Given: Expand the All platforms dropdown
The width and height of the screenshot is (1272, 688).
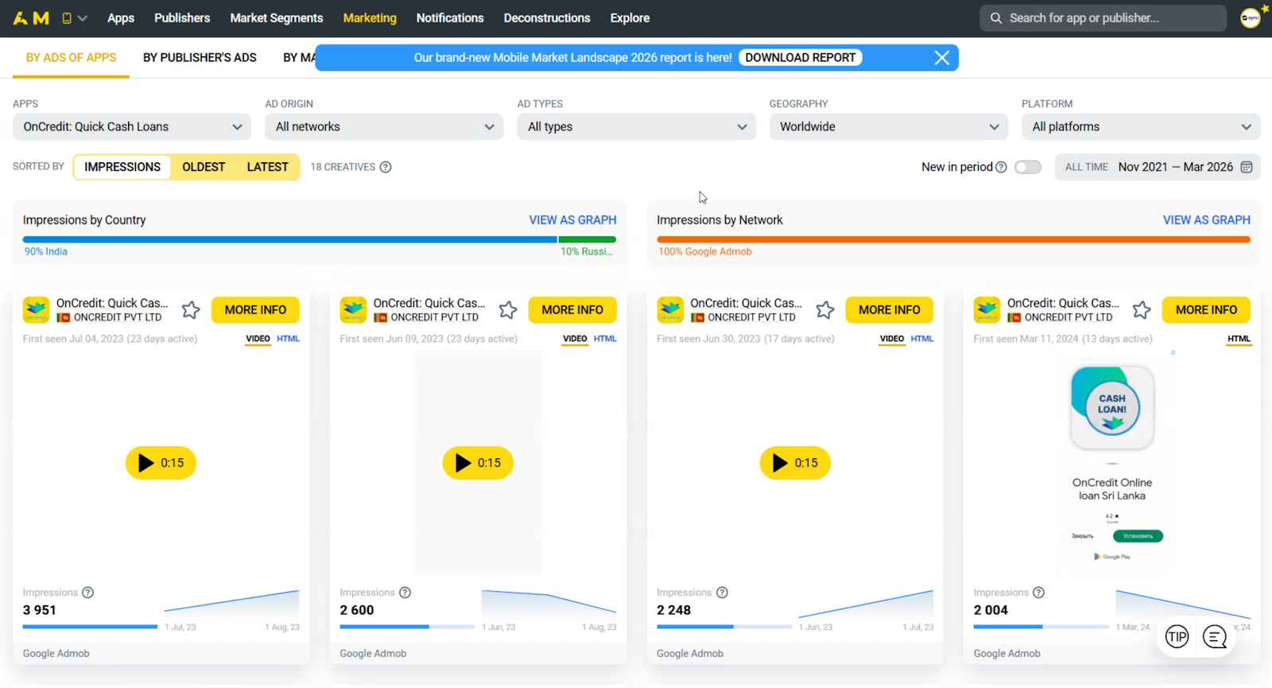Looking at the screenshot, I should 1140,126.
